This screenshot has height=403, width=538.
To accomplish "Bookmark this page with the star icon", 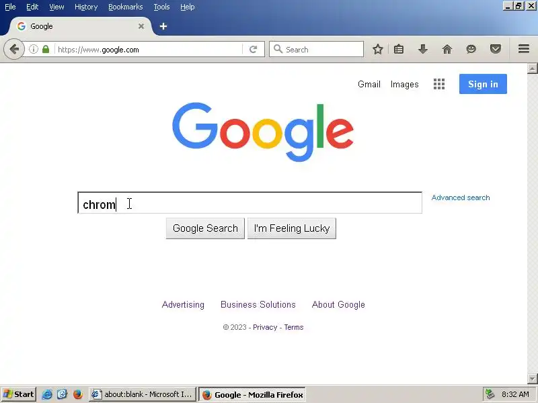I will point(378,49).
